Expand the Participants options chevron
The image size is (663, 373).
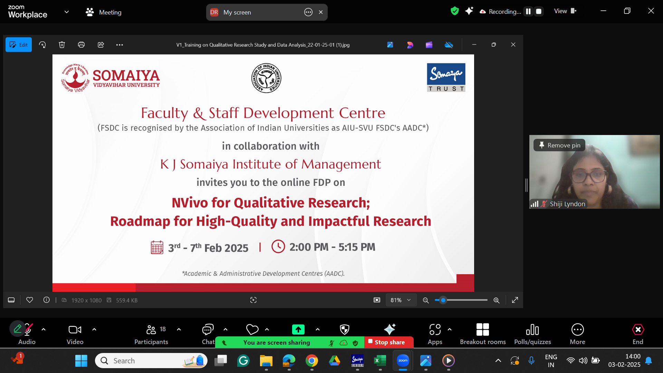pos(179,329)
